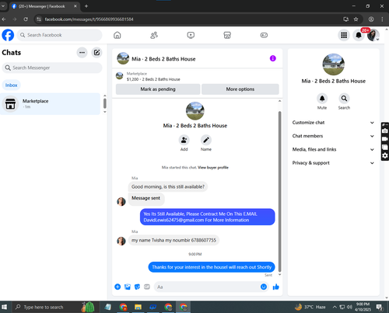Mute conversation bell icon in side panel
The height and width of the screenshot is (313, 389).
pyautogui.click(x=322, y=99)
